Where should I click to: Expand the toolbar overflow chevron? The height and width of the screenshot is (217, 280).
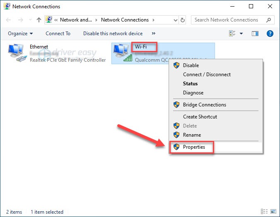click(154, 34)
